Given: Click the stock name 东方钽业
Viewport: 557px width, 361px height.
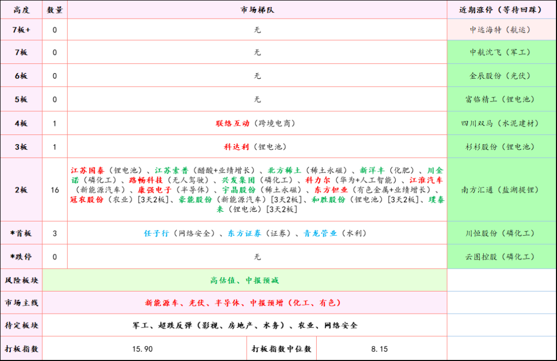Looking at the screenshot, I should [x=331, y=190].
